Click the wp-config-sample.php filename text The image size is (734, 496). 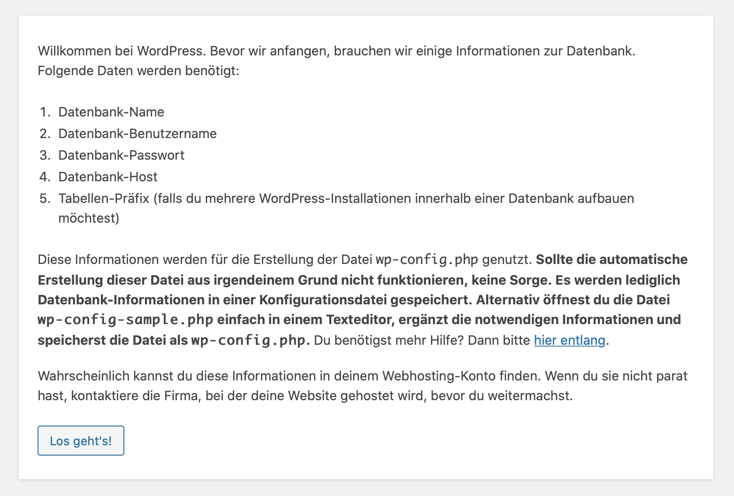point(125,320)
